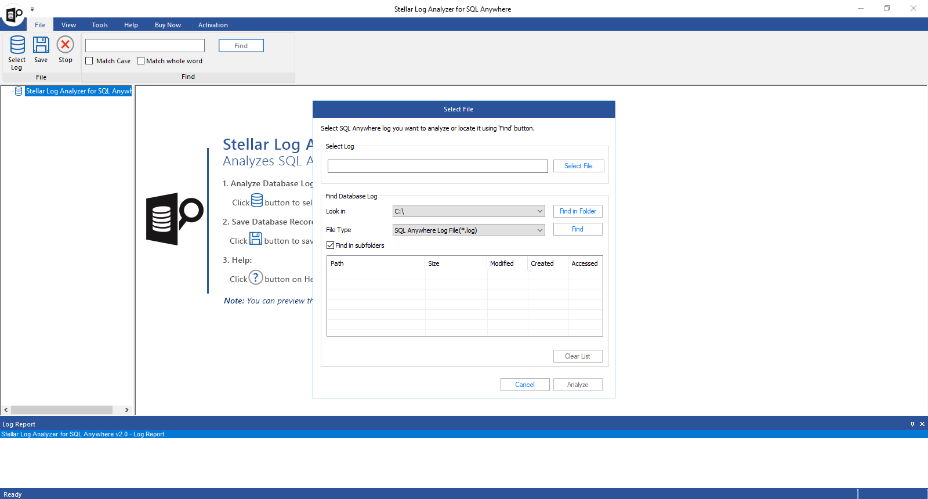Expand the Look in drive dropdown
Screen dimensions: 928x499
pyautogui.click(x=539, y=211)
